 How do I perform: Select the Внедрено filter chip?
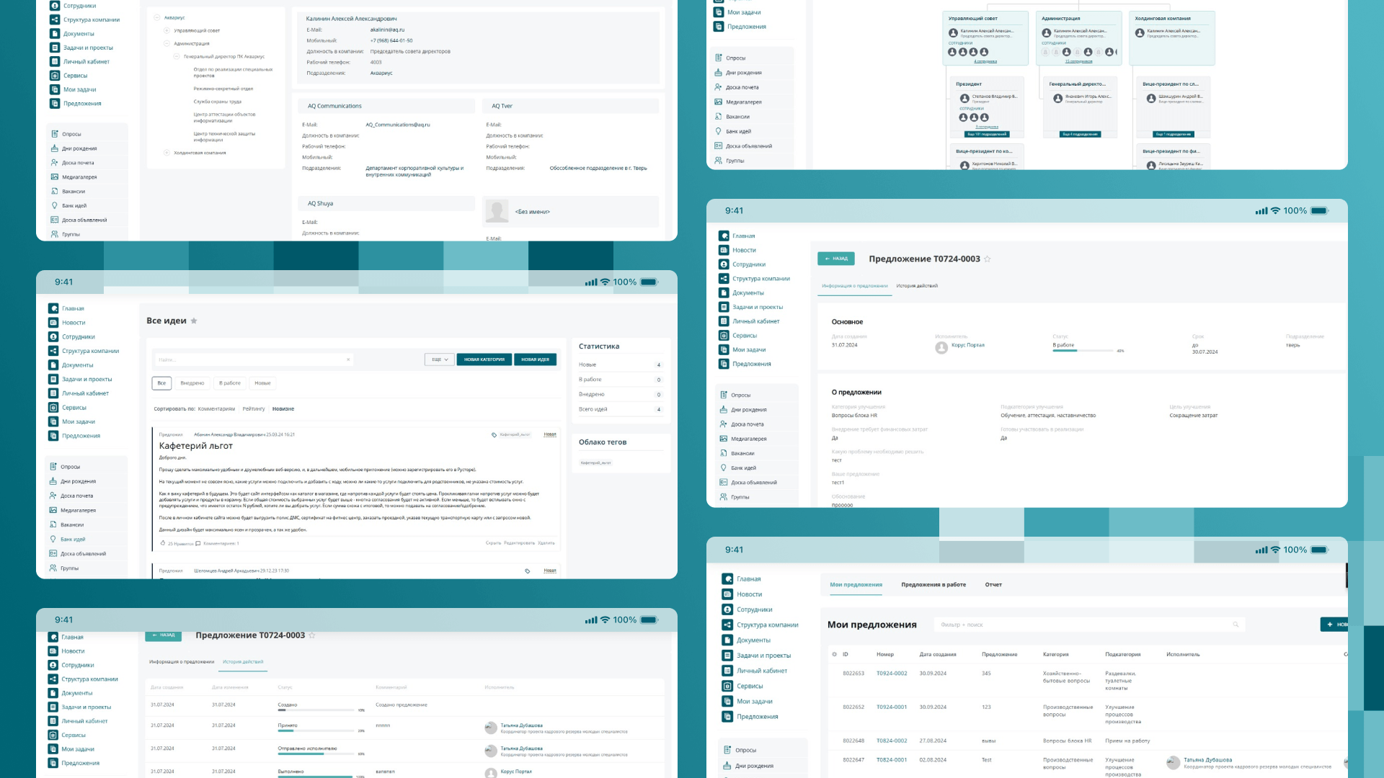[192, 383]
